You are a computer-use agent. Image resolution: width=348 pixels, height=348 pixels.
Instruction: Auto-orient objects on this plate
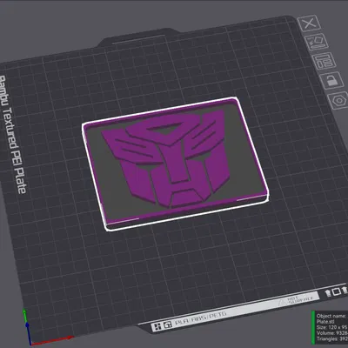(317, 42)
